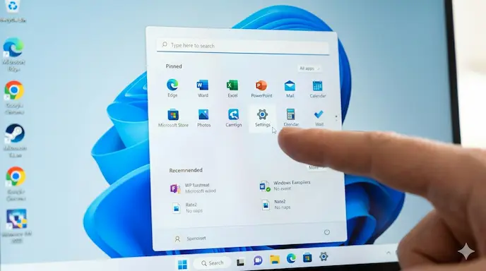Viewport: 486px width, 271px height.
Task: Launch the Photos app
Action: point(203,118)
